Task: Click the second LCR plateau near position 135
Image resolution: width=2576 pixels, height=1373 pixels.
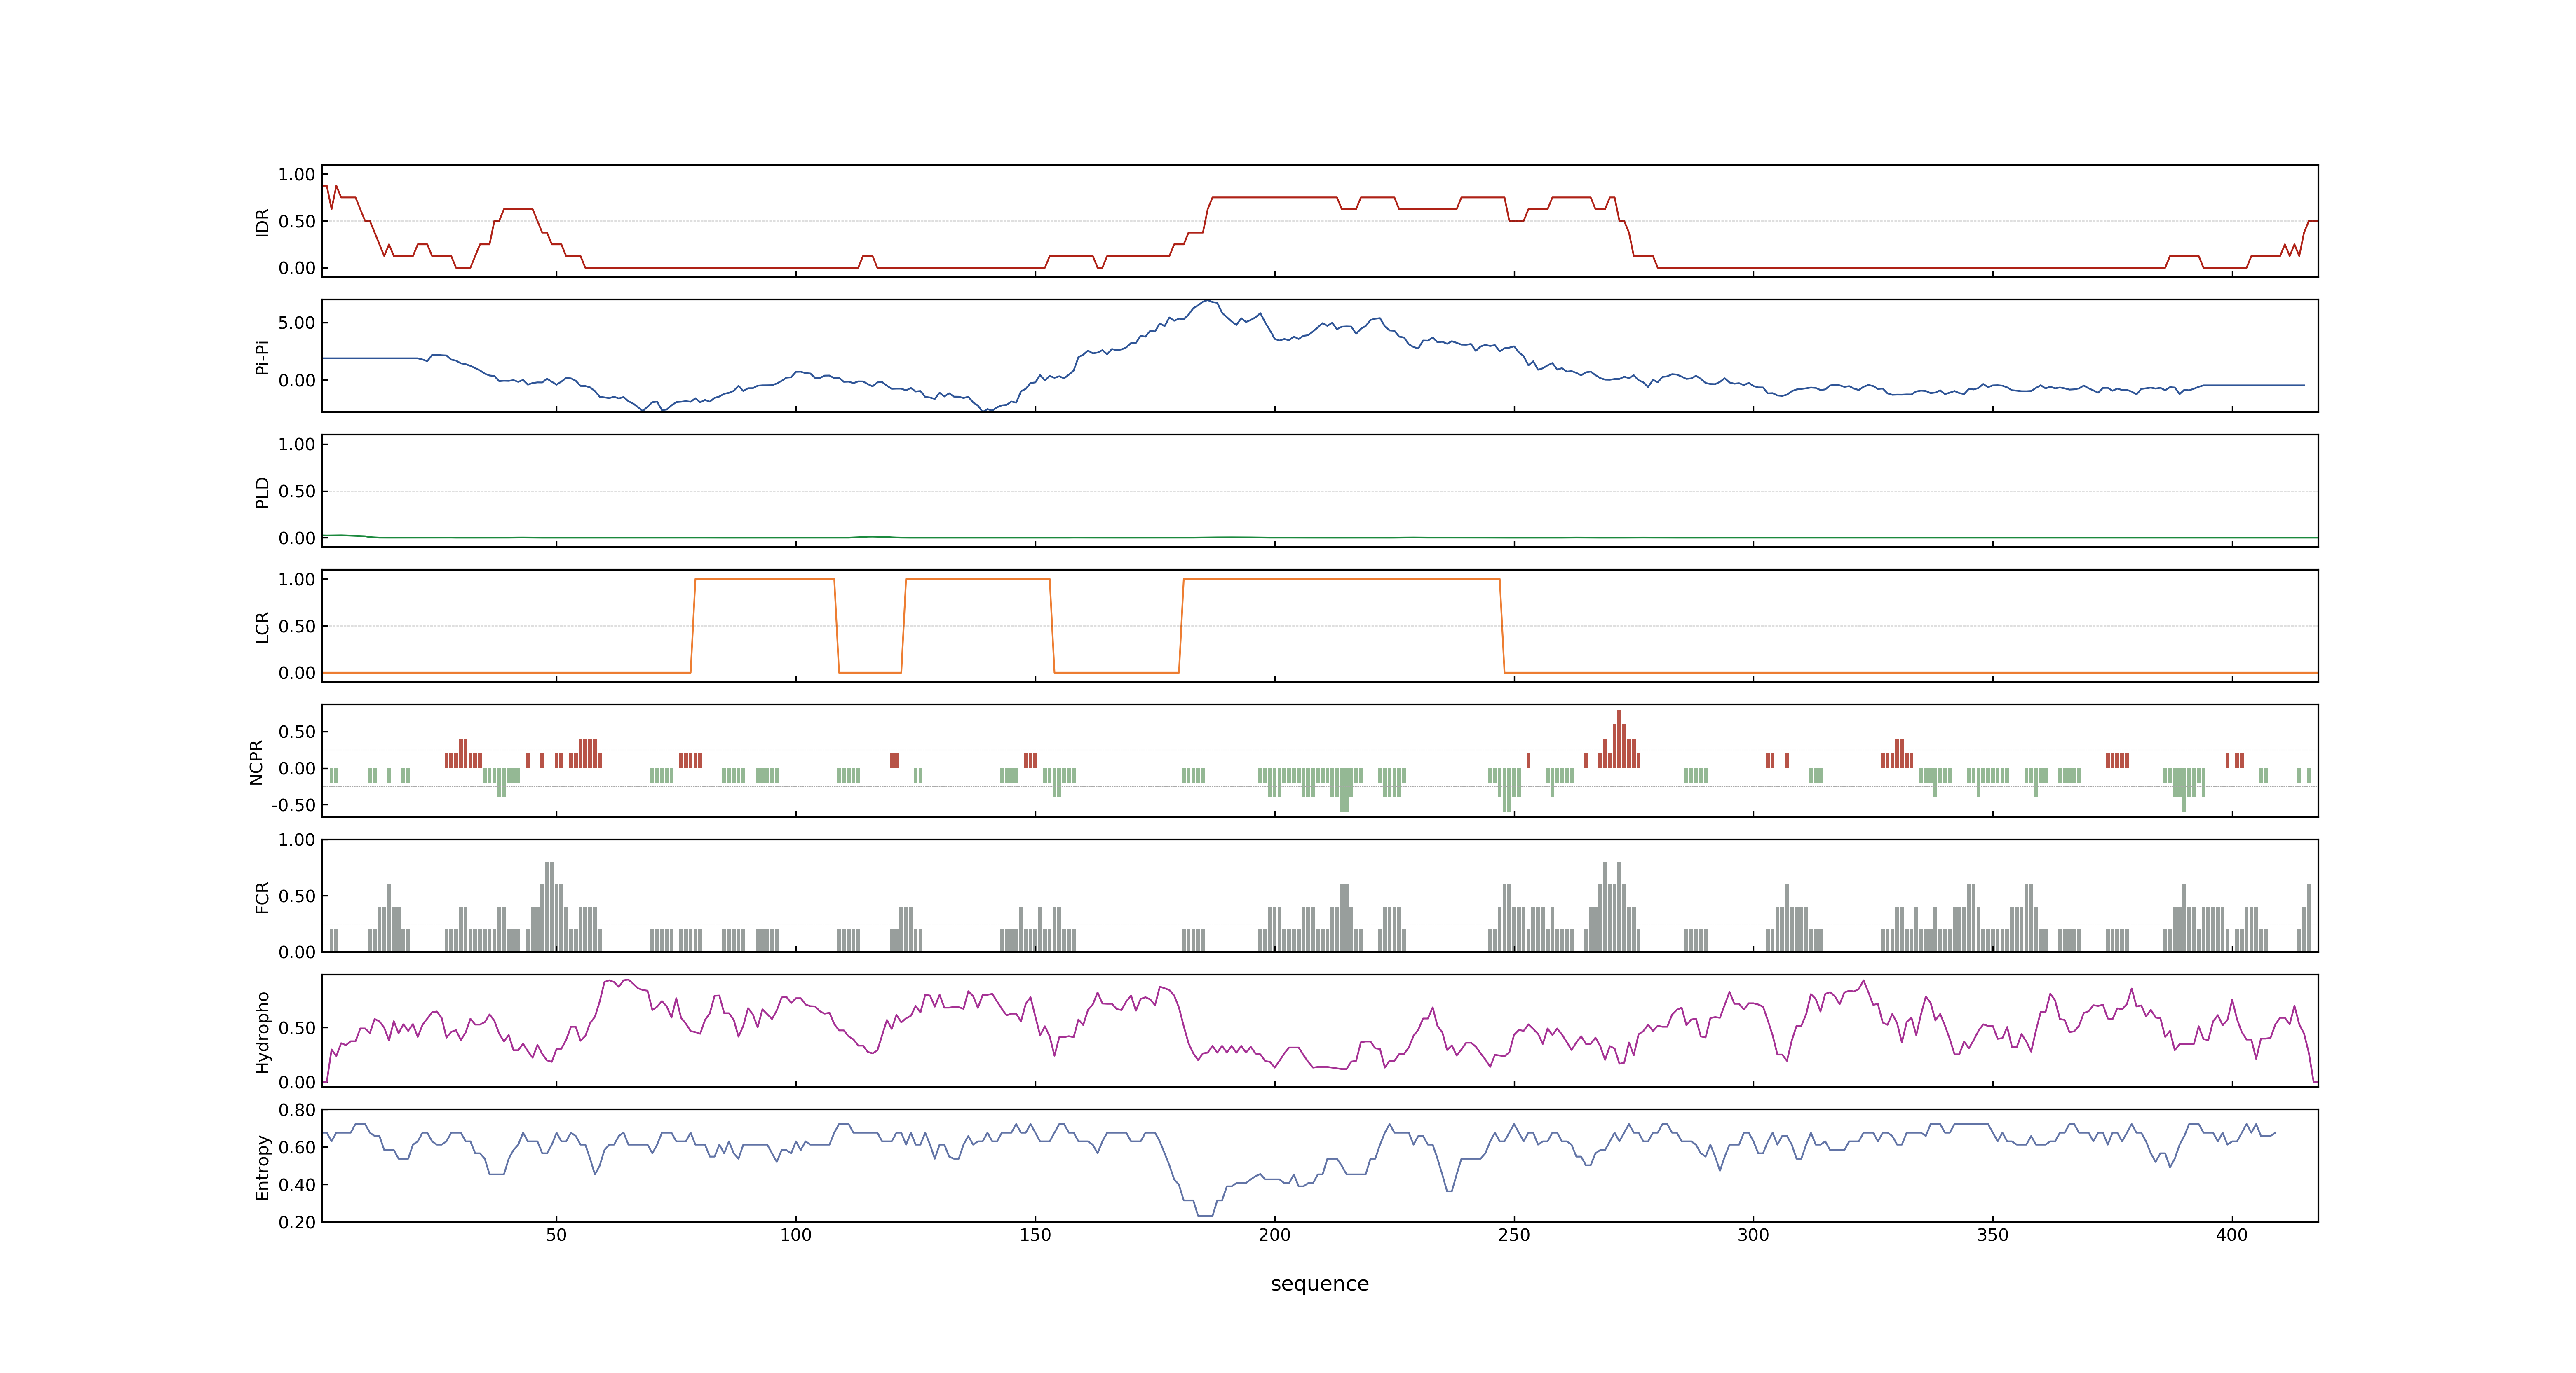Action: [978, 580]
